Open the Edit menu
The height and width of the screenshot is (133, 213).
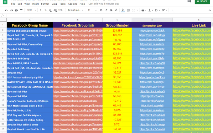pos(20,4)
